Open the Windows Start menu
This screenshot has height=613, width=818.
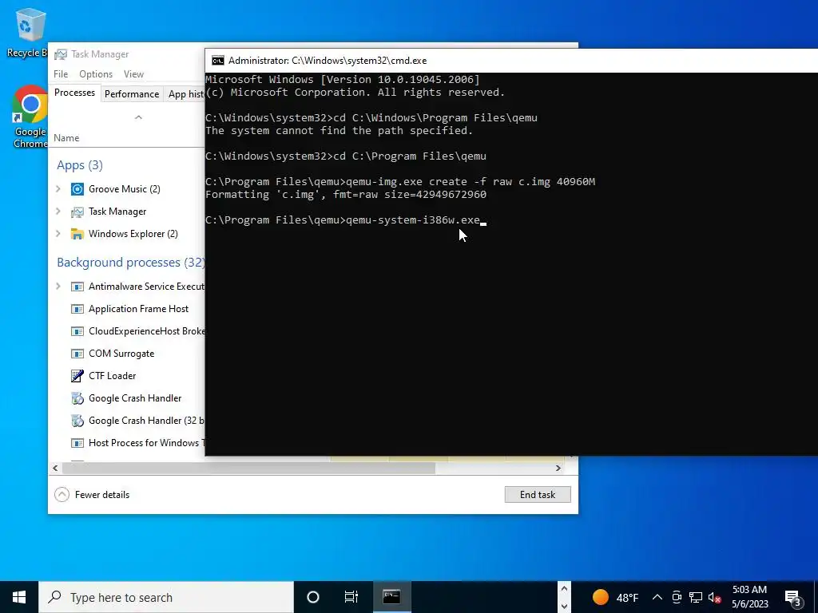pos(19,597)
